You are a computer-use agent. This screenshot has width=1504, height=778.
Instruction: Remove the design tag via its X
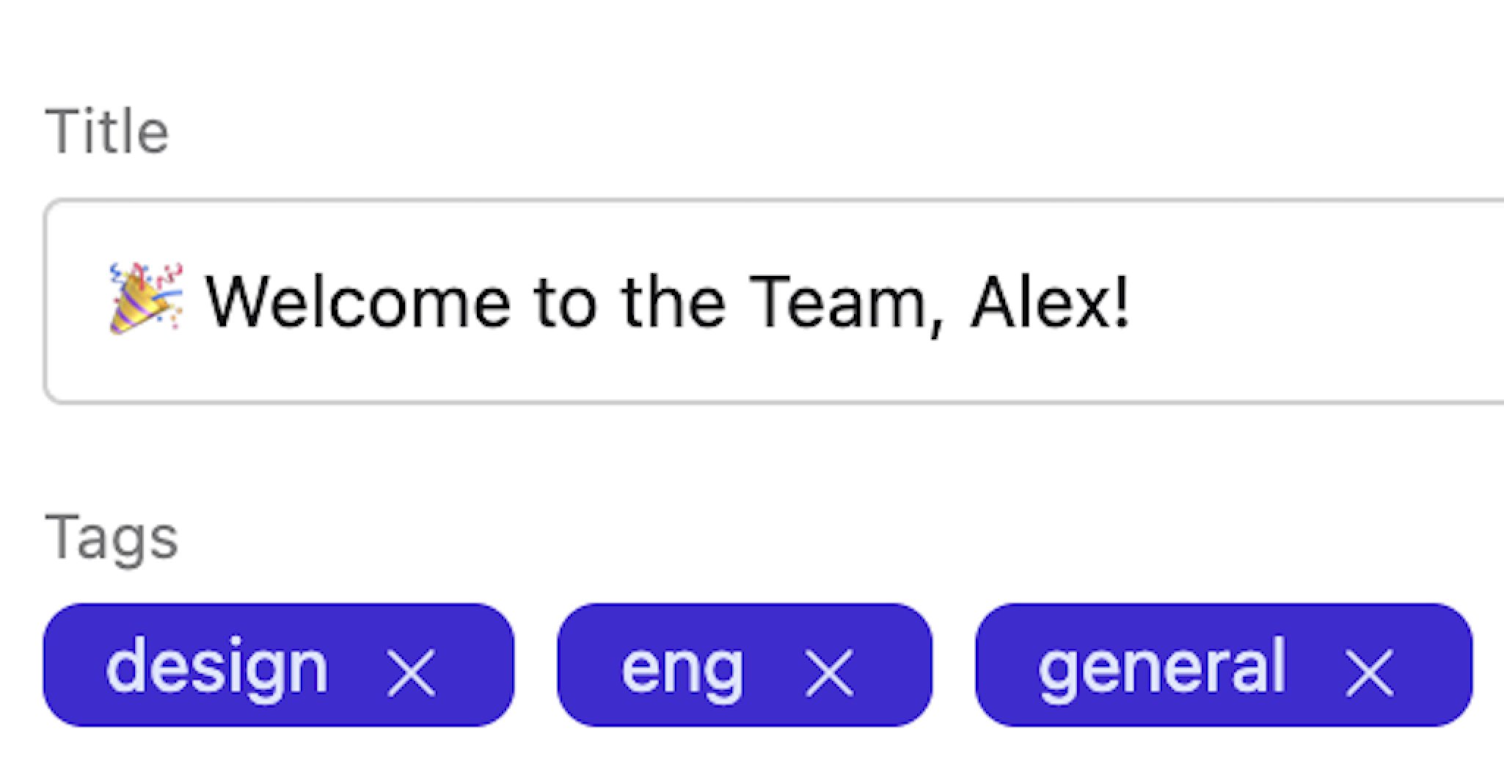coord(411,672)
